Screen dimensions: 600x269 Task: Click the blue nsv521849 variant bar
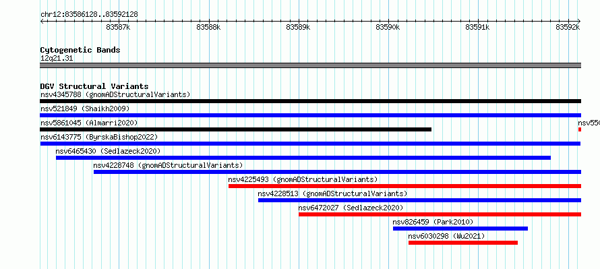pyautogui.click(x=310, y=115)
